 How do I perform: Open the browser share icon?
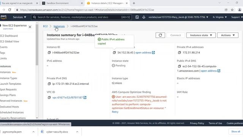(x=226, y=10)
